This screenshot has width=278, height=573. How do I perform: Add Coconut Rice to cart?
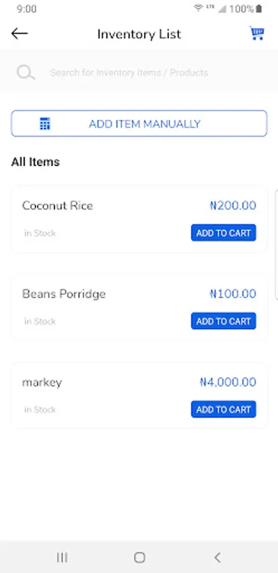(x=223, y=233)
